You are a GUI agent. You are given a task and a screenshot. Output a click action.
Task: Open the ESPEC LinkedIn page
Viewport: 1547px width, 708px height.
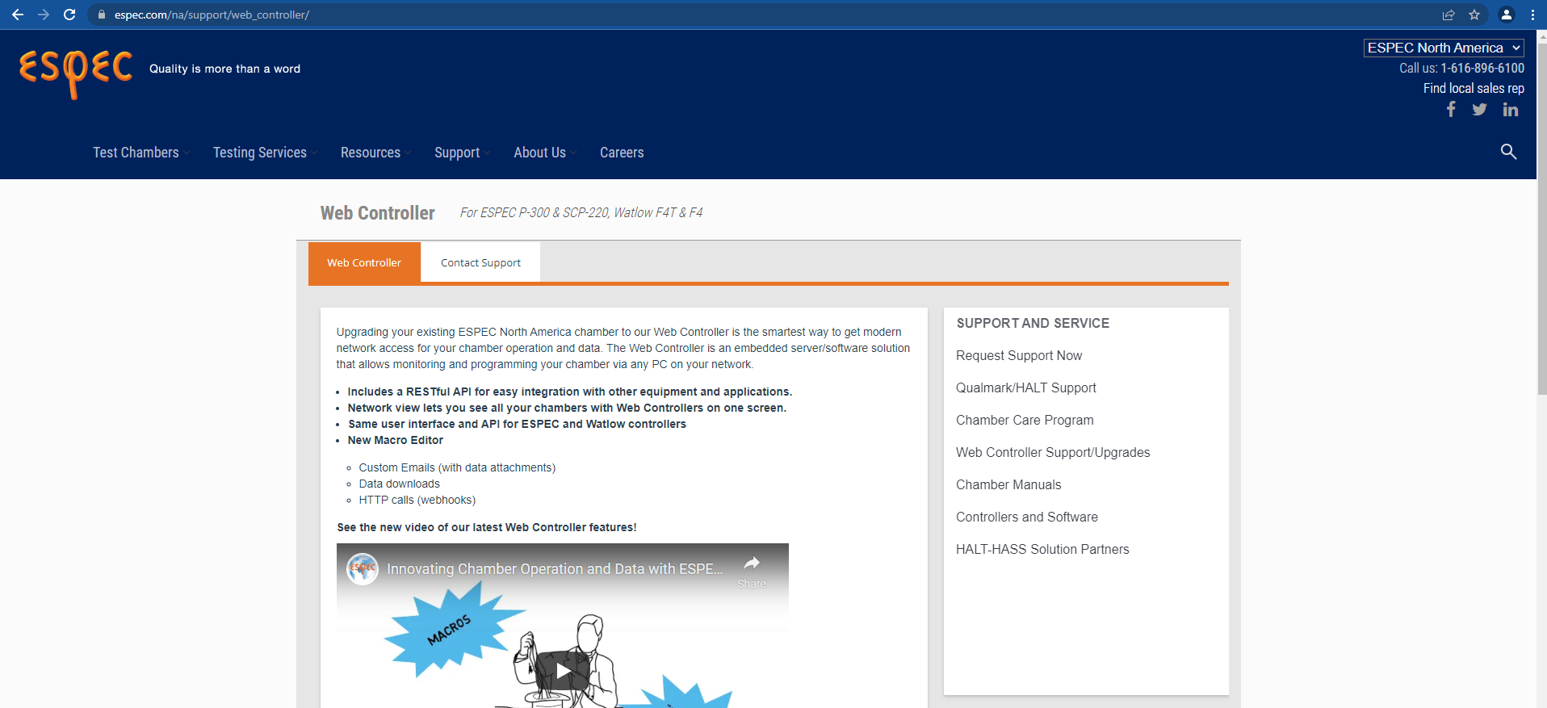pyautogui.click(x=1511, y=109)
